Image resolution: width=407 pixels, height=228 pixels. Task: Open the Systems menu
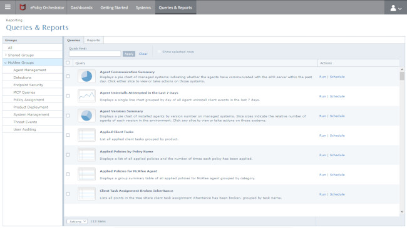pos(143,7)
